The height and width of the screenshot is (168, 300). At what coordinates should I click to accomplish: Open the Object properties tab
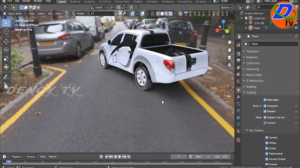point(239,90)
